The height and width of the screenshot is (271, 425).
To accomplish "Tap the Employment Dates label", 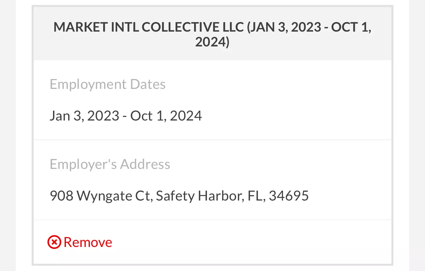I will 107,85.
